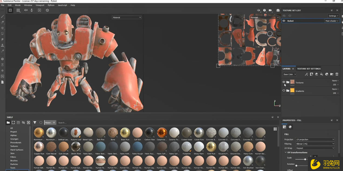This screenshot has height=171, width=343.
Task: Toggle visibility of Gradients layer
Action: click(x=284, y=91)
